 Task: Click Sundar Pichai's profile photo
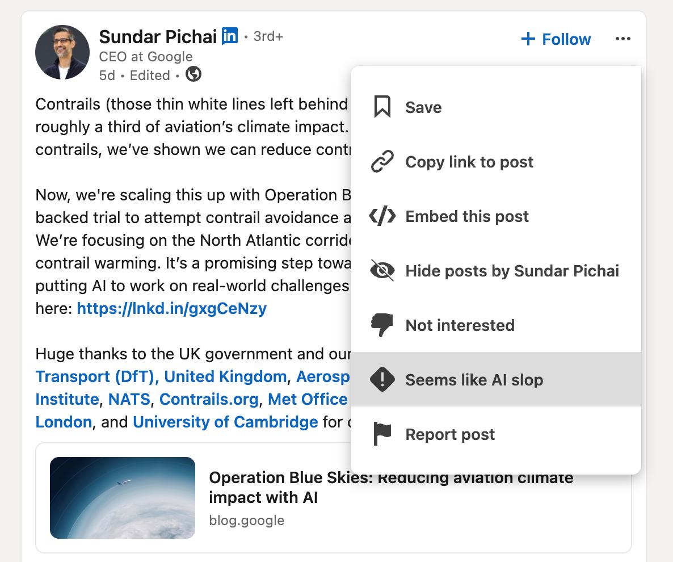(x=62, y=52)
